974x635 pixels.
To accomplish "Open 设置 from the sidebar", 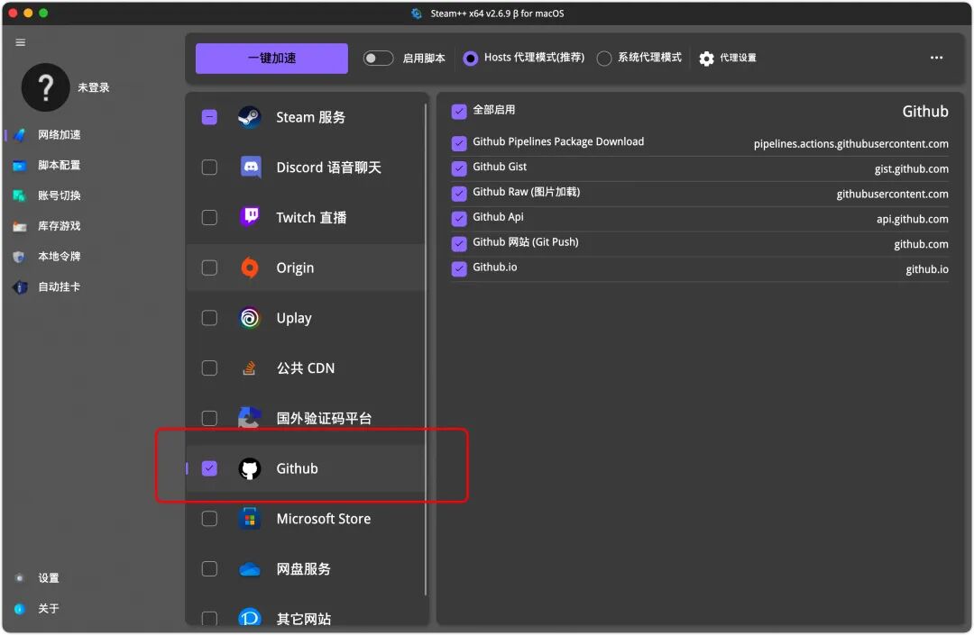I will pyautogui.click(x=49, y=578).
